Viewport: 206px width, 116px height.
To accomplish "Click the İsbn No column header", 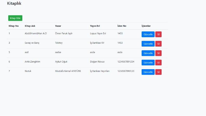I will 122,26.
